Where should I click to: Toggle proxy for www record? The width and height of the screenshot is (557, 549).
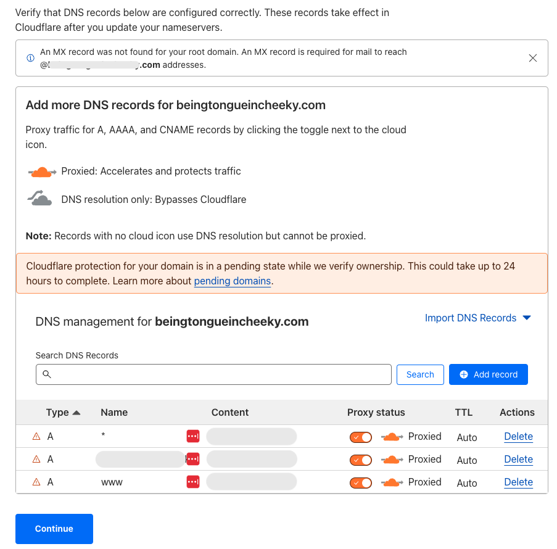click(361, 483)
